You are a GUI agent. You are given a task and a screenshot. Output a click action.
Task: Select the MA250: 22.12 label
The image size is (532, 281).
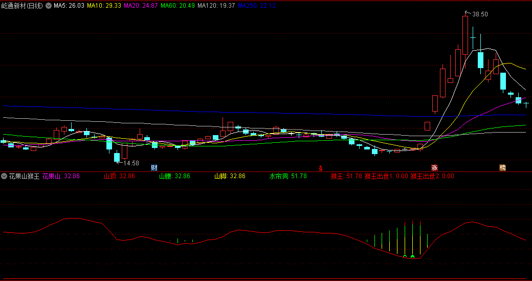tap(257, 6)
